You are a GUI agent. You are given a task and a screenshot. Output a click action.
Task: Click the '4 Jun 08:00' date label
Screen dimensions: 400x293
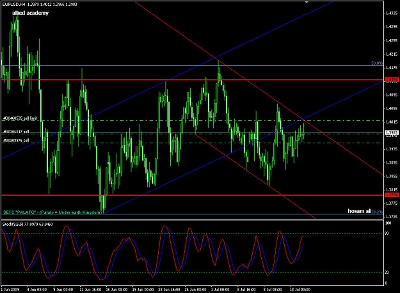(x=36, y=289)
